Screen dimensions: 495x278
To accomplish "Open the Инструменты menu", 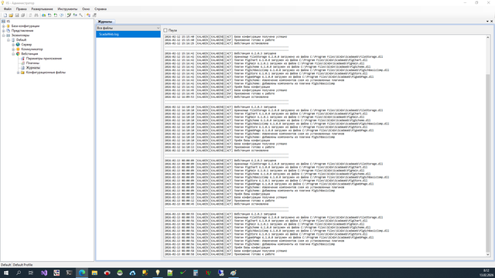I will click(67, 9).
